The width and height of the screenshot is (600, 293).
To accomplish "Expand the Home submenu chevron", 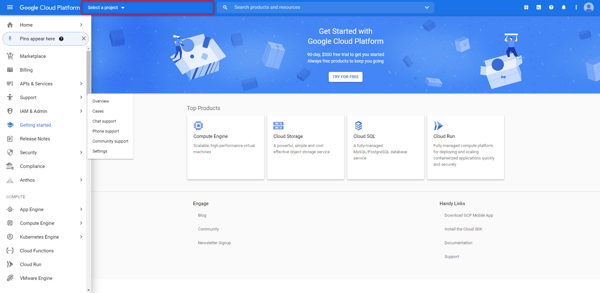I will [81, 25].
